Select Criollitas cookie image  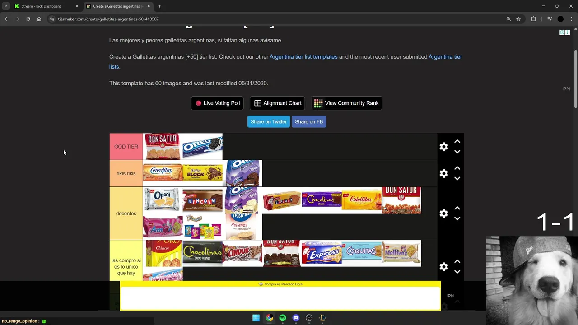(361, 200)
